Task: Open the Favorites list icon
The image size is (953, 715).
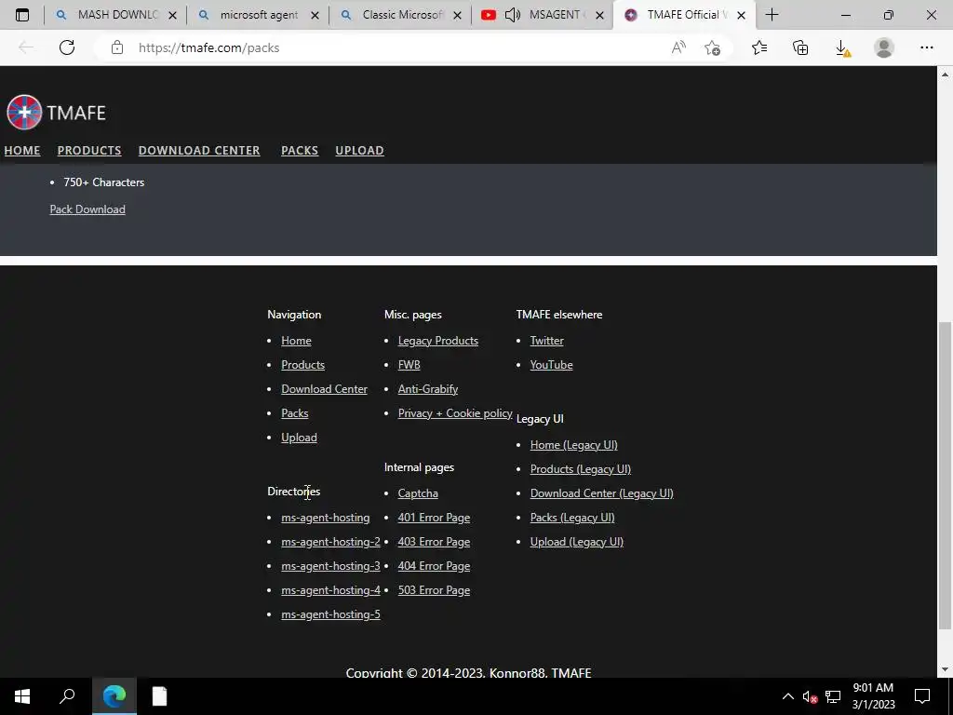Action: click(759, 47)
